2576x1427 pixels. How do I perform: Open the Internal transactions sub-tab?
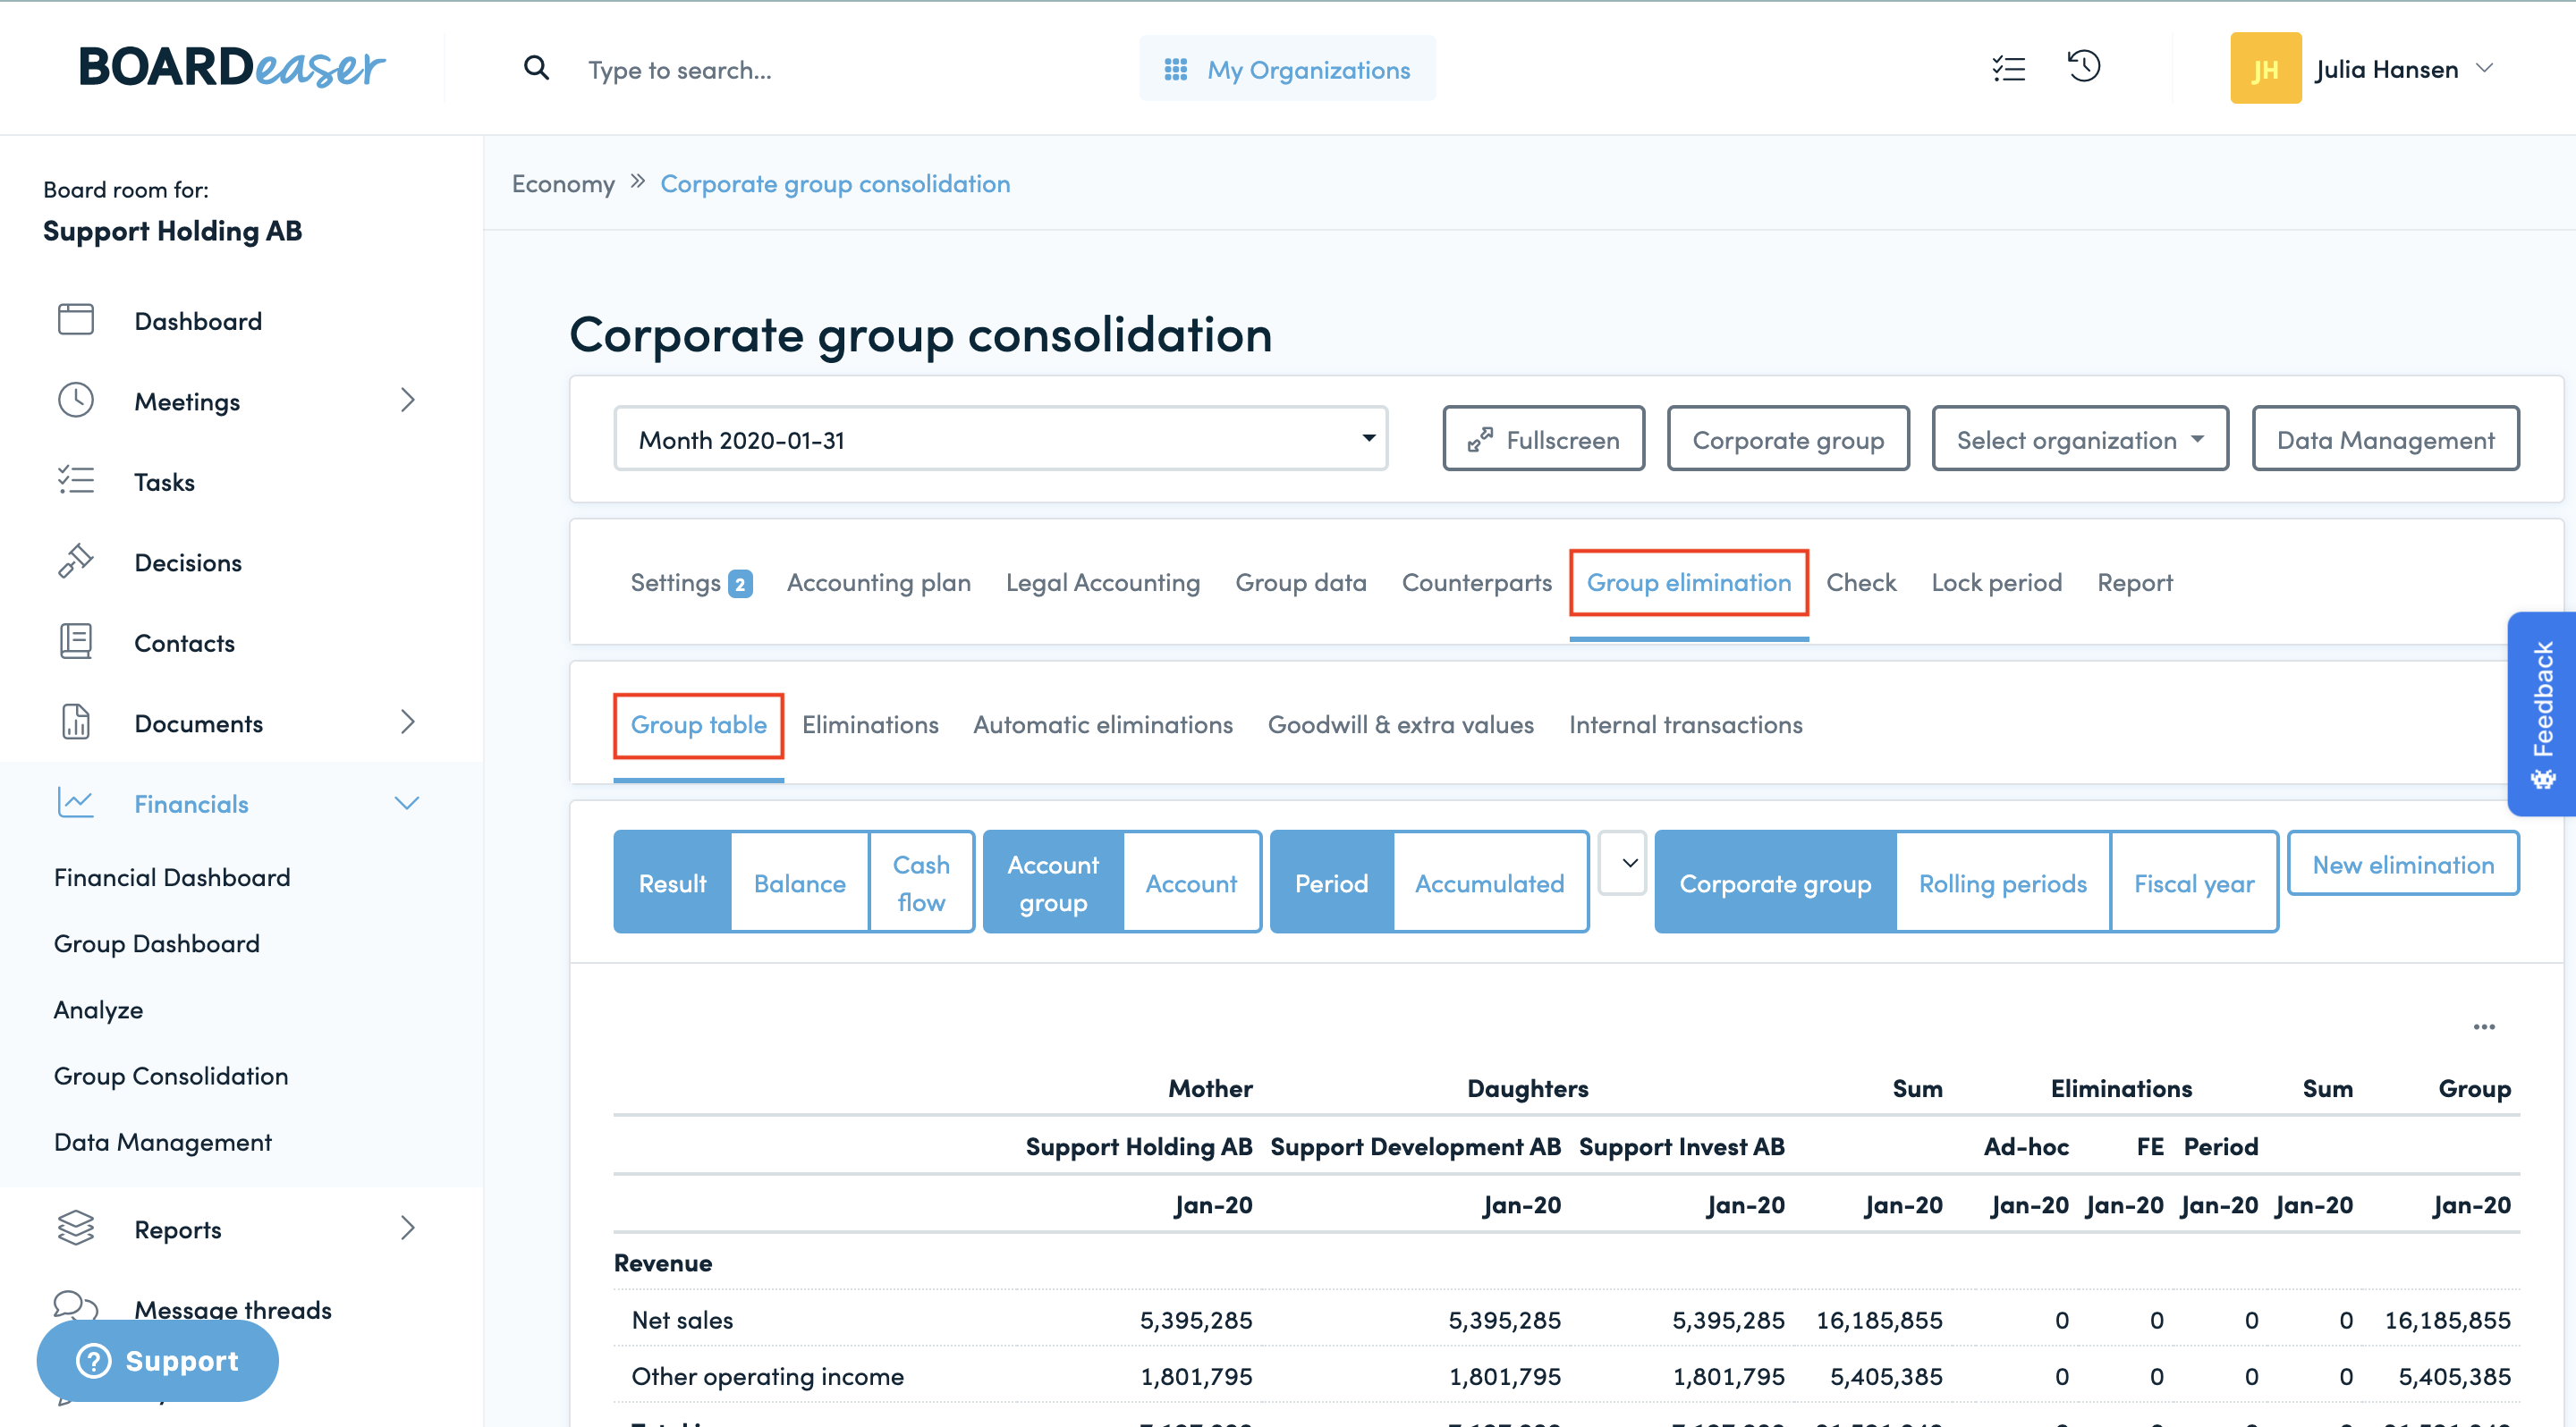click(x=1685, y=724)
